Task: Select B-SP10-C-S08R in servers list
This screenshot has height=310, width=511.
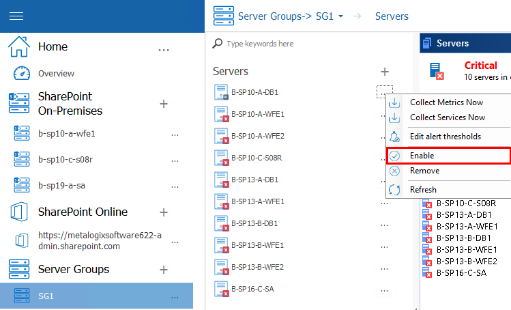Action: [x=257, y=158]
